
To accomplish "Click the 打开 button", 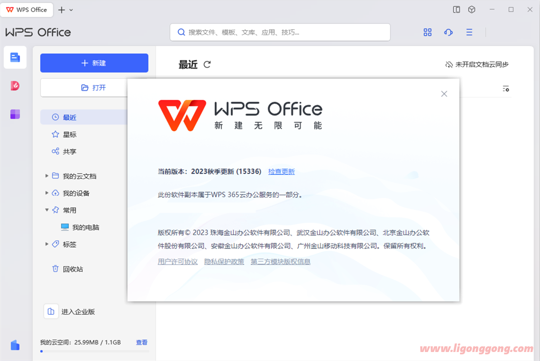I will 84,88.
